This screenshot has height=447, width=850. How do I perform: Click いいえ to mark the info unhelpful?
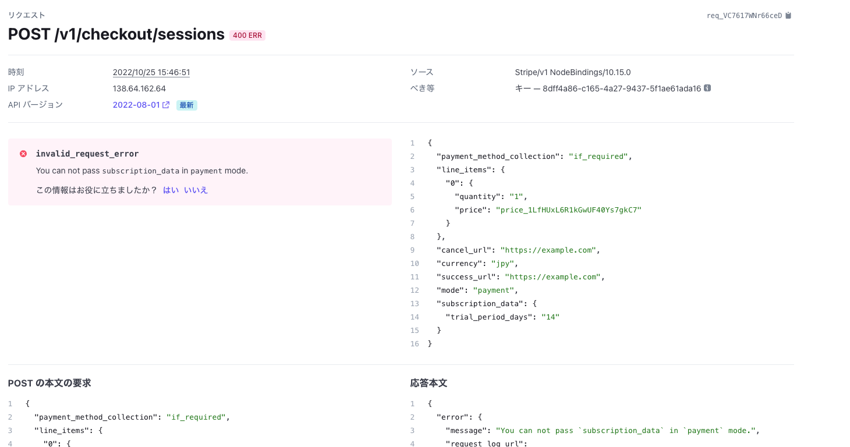click(x=196, y=190)
